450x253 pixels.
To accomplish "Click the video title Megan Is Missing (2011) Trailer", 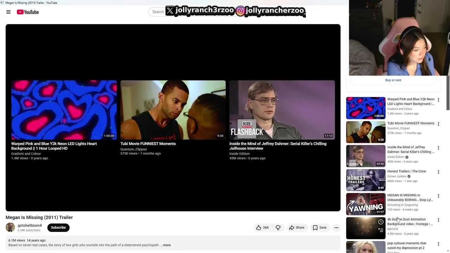I will click(39, 218).
